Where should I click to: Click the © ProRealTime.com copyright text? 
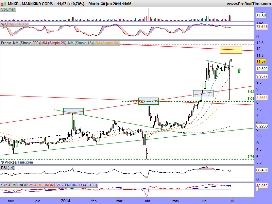[17, 163]
